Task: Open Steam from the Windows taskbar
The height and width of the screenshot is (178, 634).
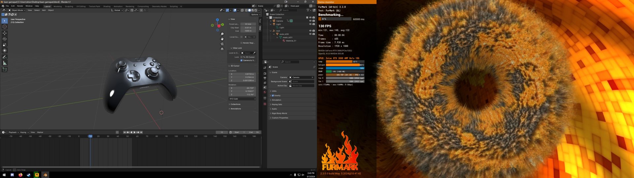Action: tap(29, 175)
